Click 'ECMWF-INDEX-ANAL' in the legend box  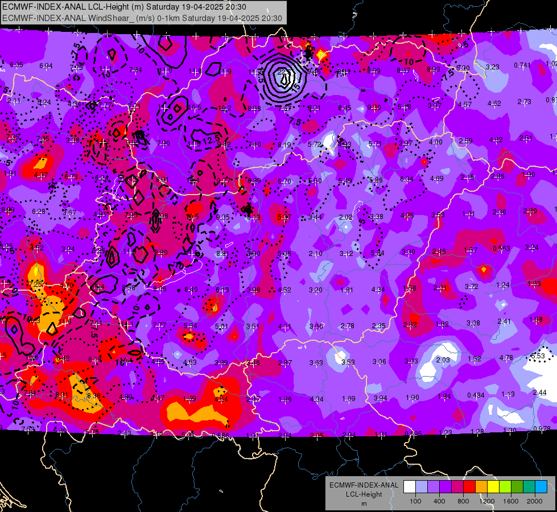364,485
